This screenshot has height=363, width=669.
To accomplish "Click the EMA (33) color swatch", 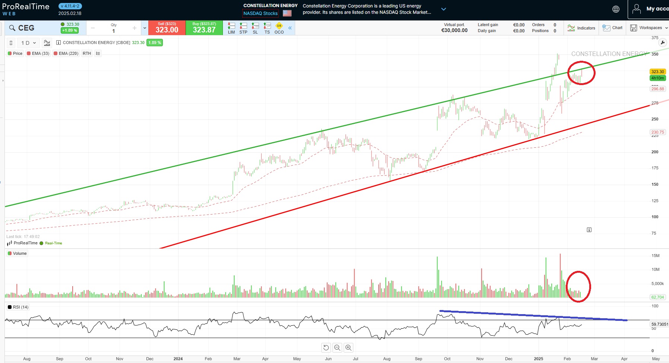I will [x=29, y=53].
